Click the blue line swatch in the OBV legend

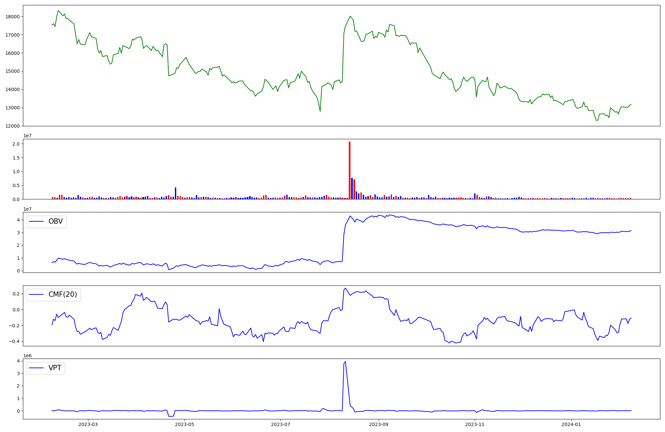pos(37,221)
